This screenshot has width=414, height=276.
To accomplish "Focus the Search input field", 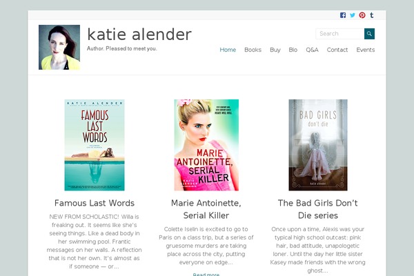I will pos(340,34).
